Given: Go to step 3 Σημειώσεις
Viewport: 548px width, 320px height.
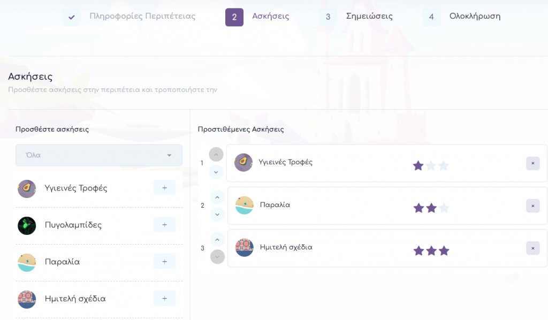Looking at the screenshot, I should (x=356, y=17).
